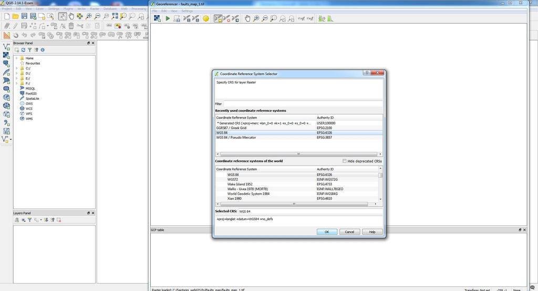
Task: Select GGRS87 / Greek Grid row
Action: (299, 128)
